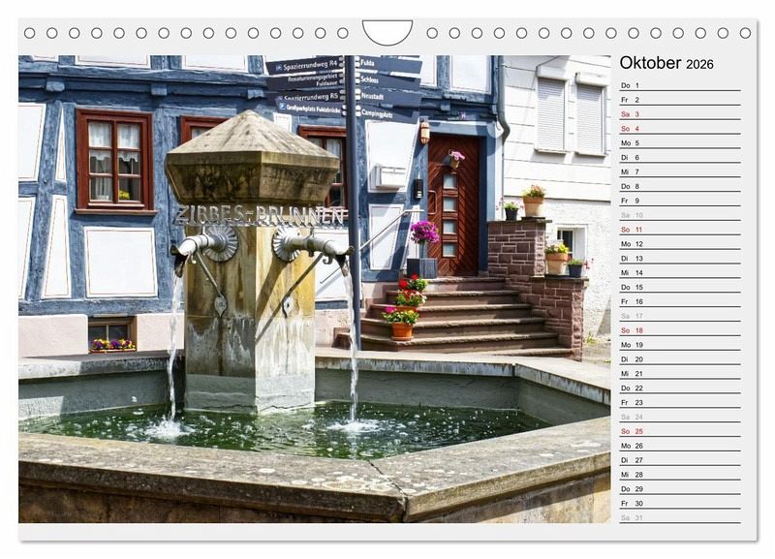The image size is (775, 559).
Task: Click the red So 4 date row
Action: click(679, 129)
